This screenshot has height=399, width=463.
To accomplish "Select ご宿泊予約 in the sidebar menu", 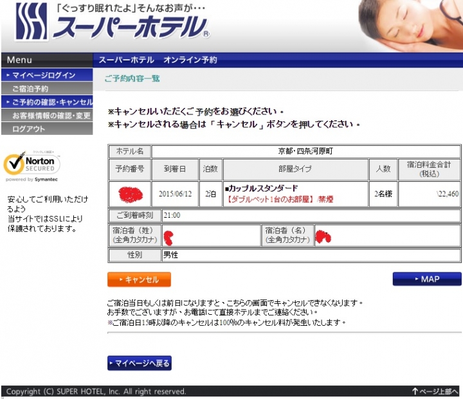I will coord(47,89).
